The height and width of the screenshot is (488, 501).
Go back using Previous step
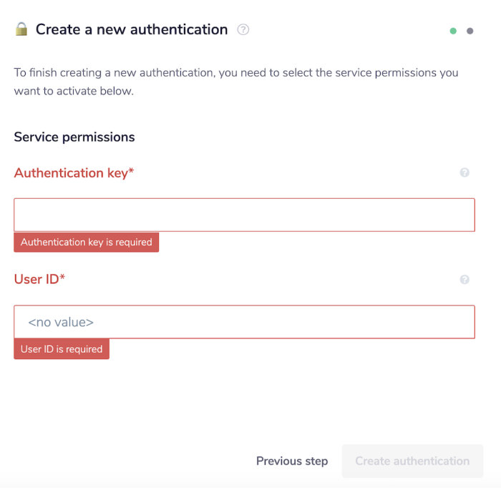click(292, 461)
